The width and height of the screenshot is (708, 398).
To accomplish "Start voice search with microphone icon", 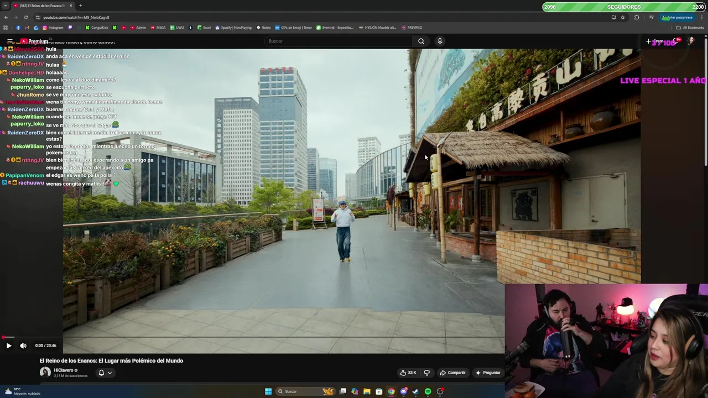I will coord(440,41).
